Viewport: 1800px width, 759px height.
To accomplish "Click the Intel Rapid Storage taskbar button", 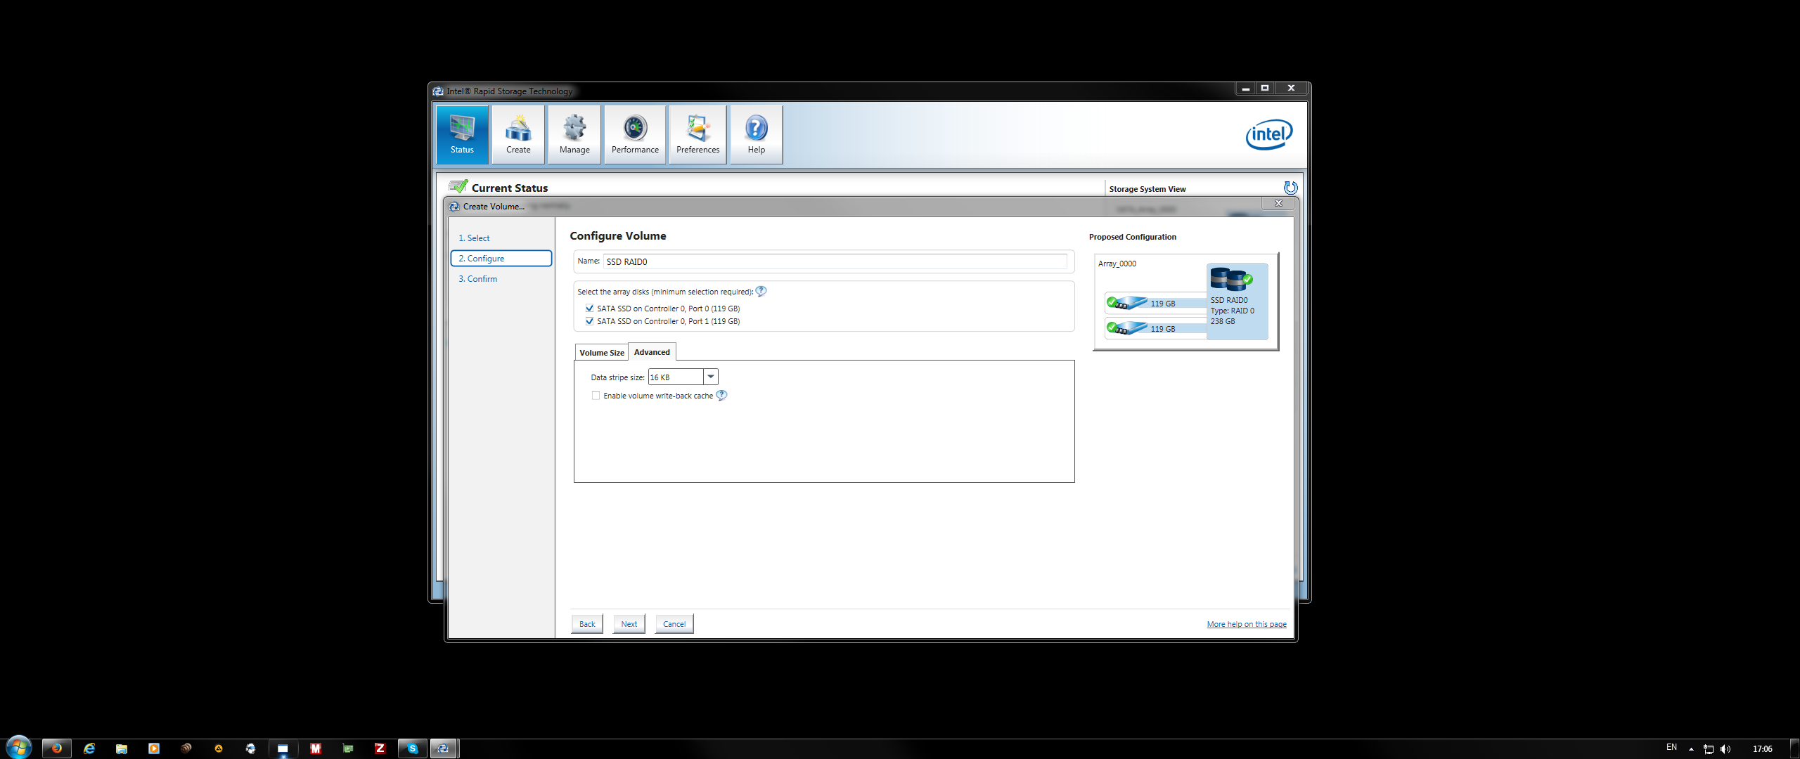I will click(x=443, y=748).
